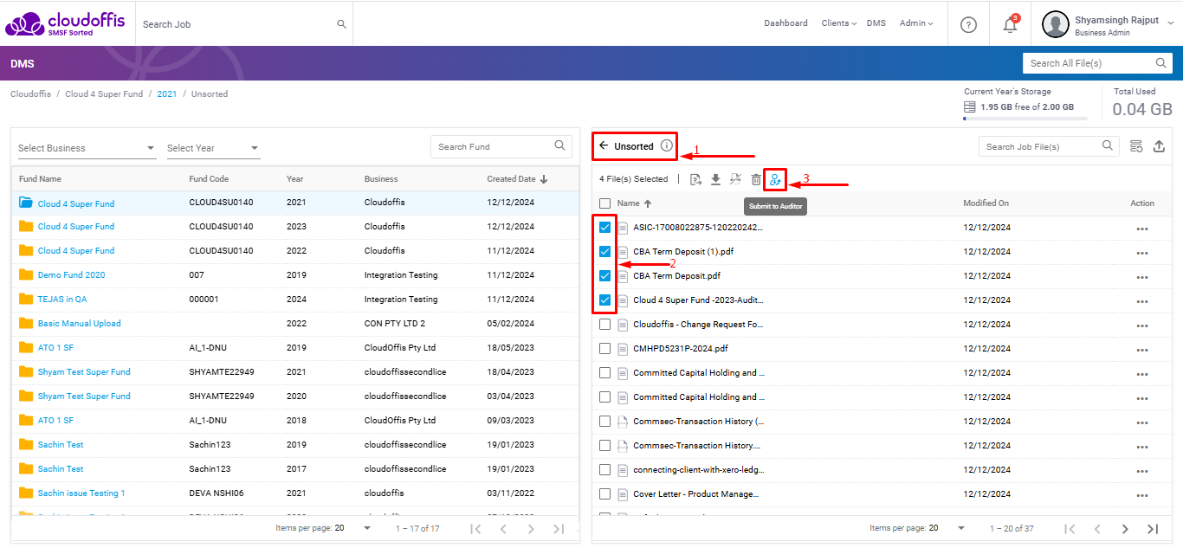Sort funds by Created Date arrow
The width and height of the screenshot is (1183, 548).
[x=544, y=179]
